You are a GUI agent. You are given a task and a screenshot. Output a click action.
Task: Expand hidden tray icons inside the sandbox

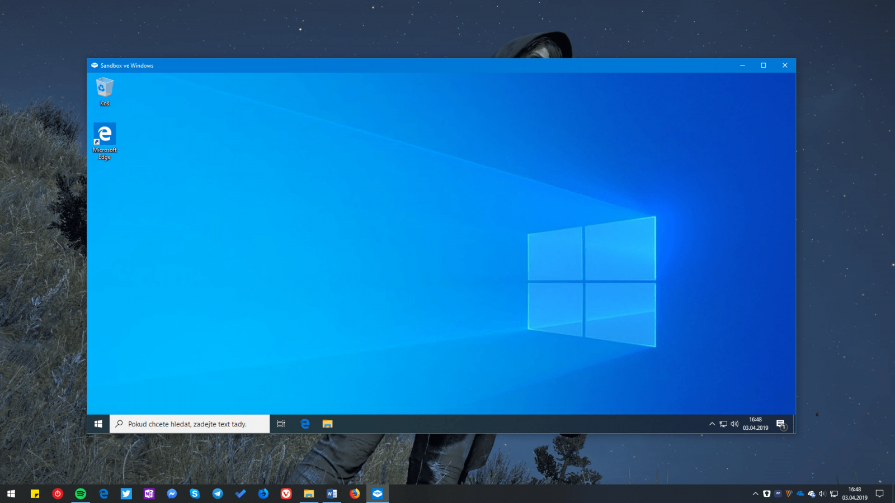pyautogui.click(x=711, y=424)
